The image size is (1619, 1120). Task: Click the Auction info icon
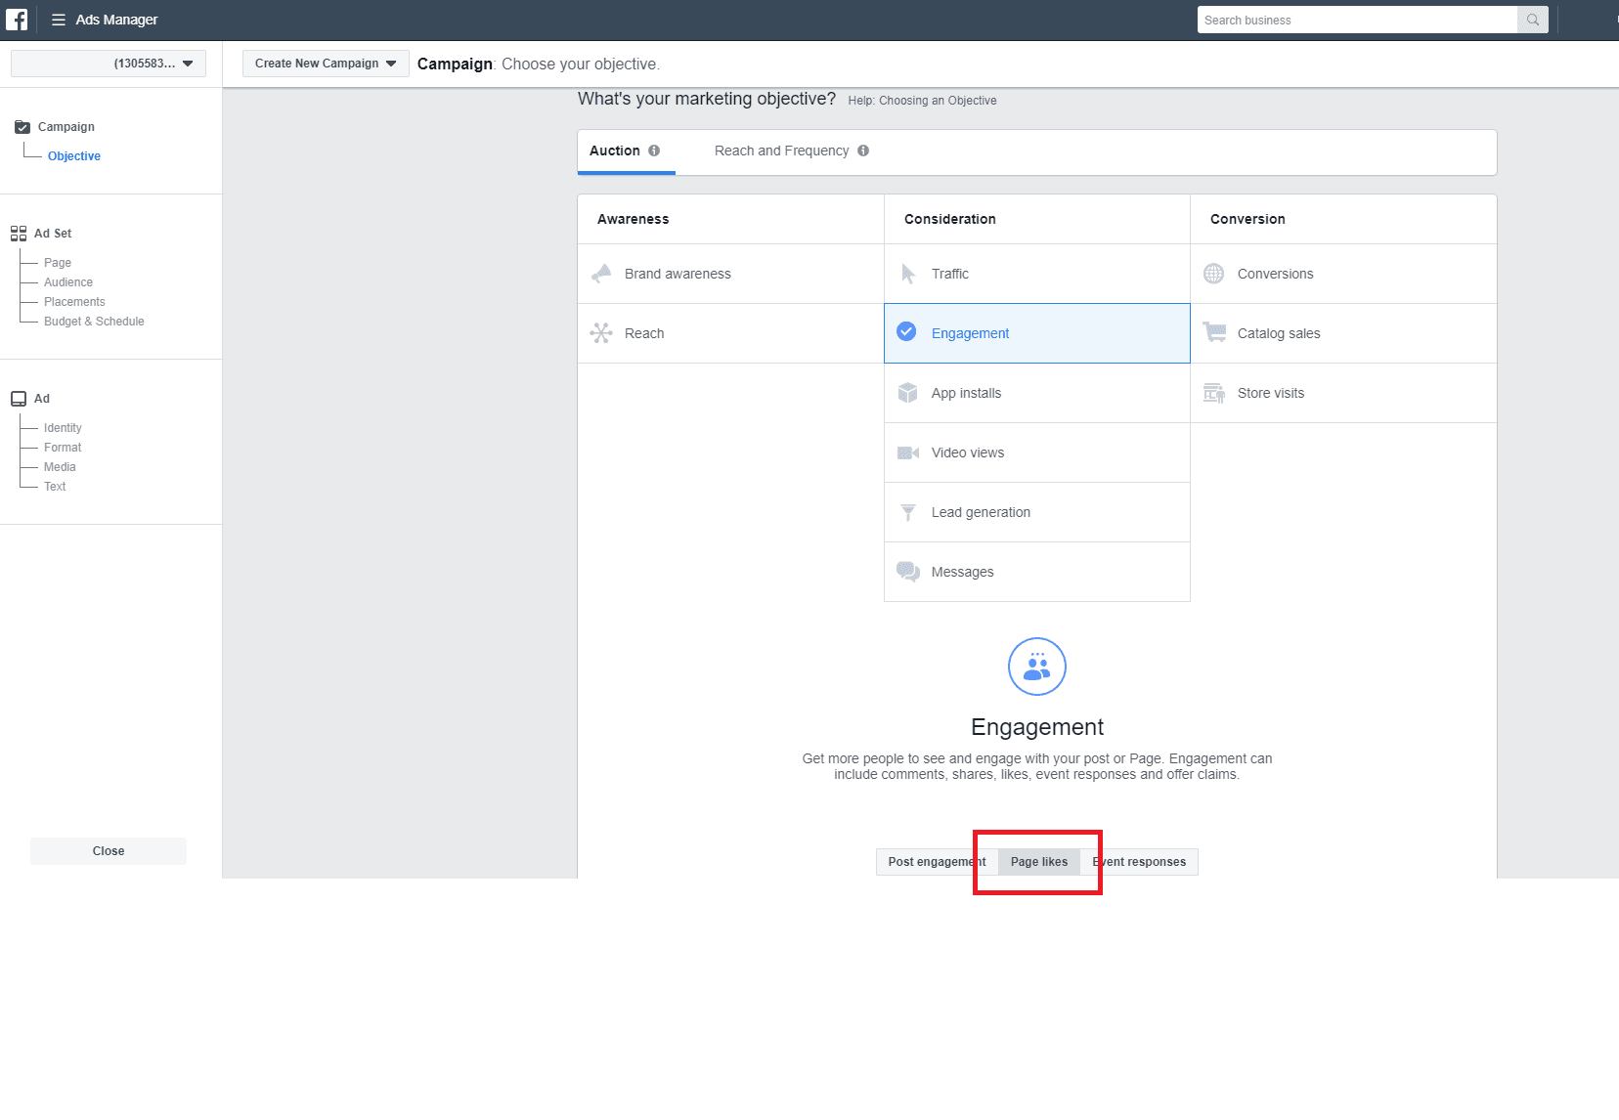tap(654, 151)
